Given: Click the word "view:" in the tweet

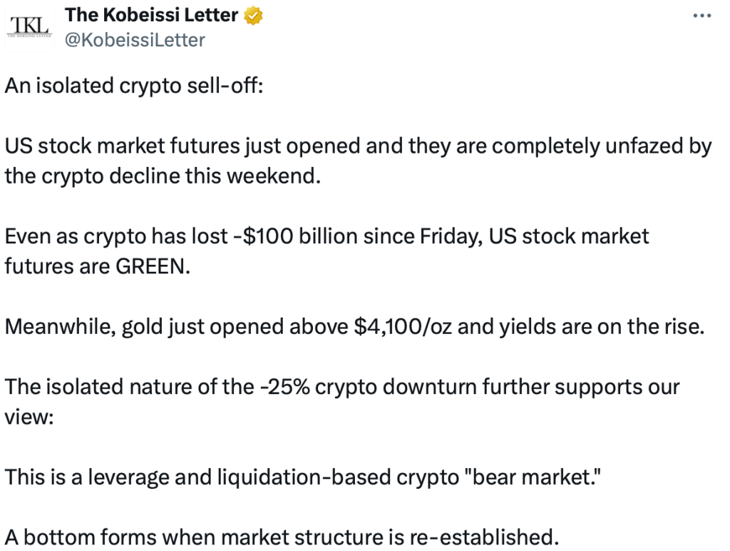Looking at the screenshot, I should tap(29, 418).
